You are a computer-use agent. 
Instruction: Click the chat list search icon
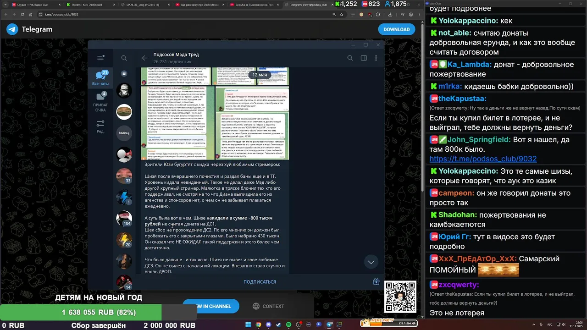click(124, 58)
